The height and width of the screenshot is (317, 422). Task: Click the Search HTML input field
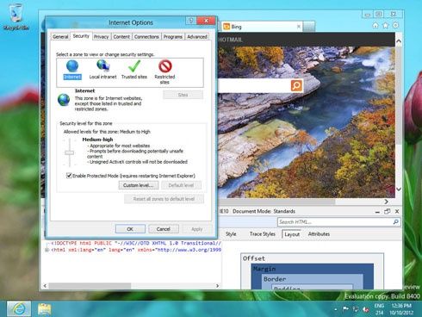[x=334, y=221]
